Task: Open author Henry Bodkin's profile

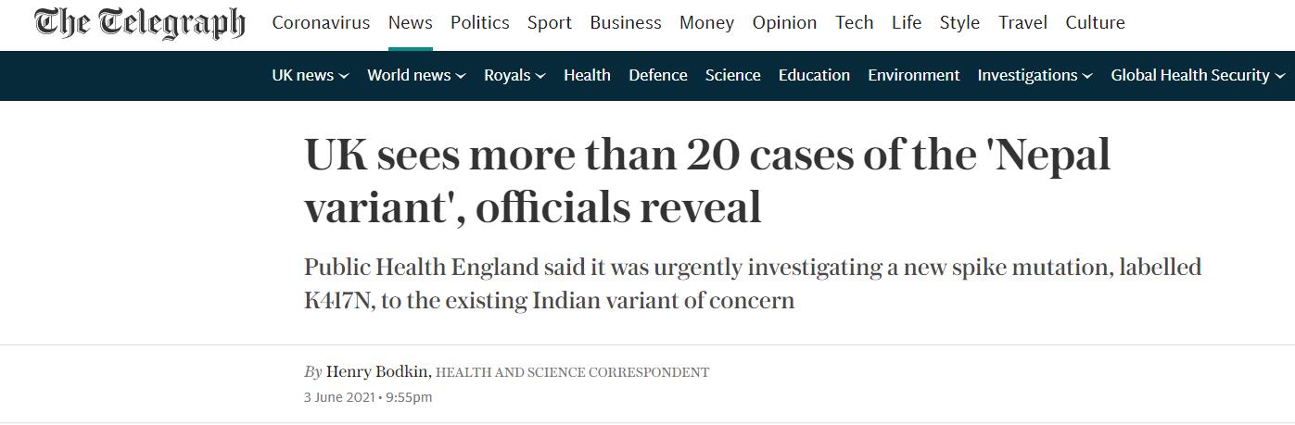Action: 377,372
